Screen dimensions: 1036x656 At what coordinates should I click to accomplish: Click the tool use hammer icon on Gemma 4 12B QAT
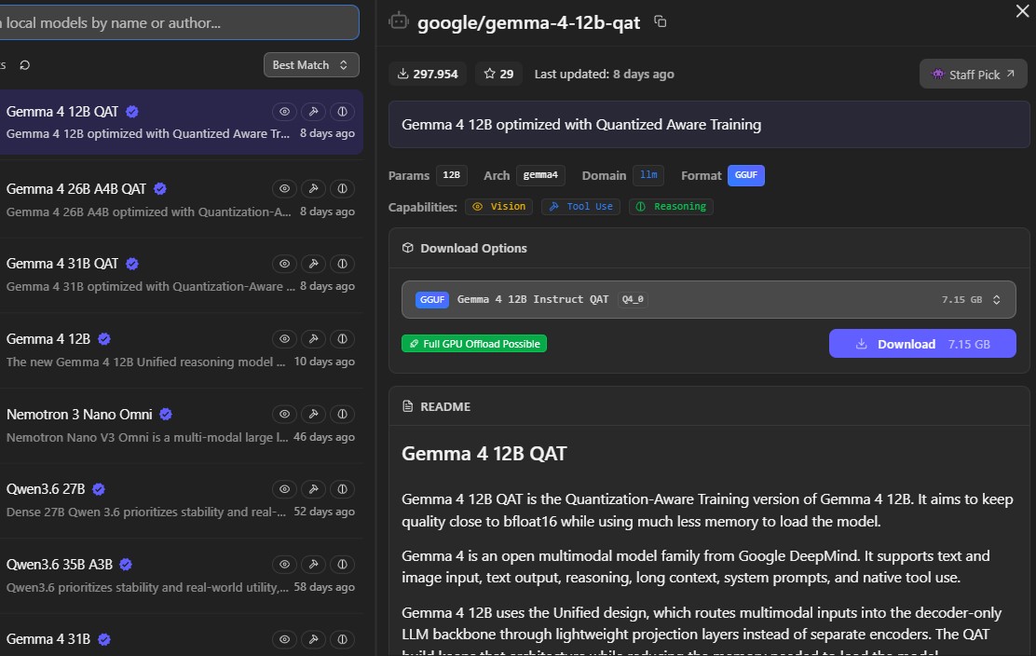coord(313,112)
